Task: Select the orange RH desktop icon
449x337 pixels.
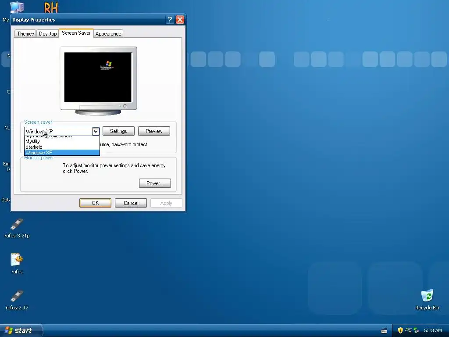Action: tap(51, 7)
